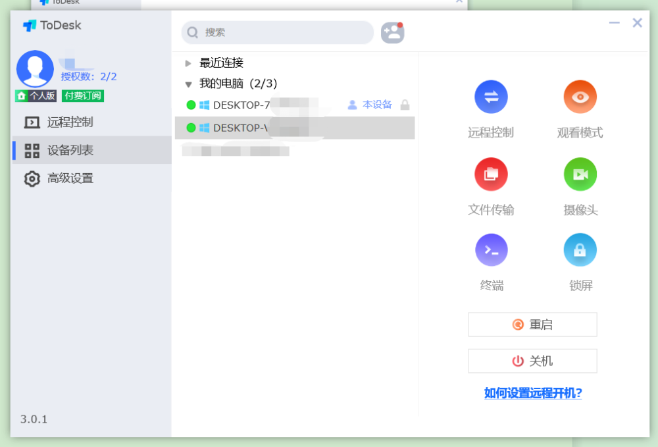Open file transfer via the red icon
The height and width of the screenshot is (447, 658).
point(491,174)
